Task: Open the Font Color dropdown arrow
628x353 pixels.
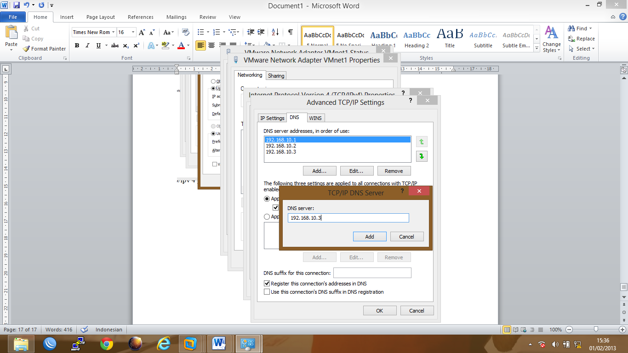Action: (x=188, y=46)
